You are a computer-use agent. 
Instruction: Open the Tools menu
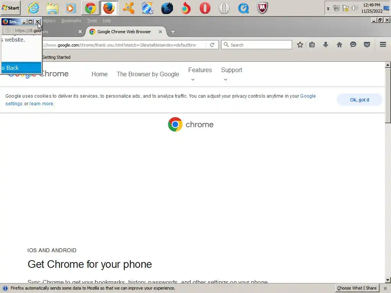tap(92, 21)
